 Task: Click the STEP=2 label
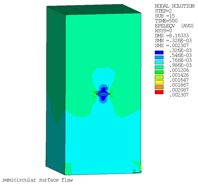(x=163, y=11)
